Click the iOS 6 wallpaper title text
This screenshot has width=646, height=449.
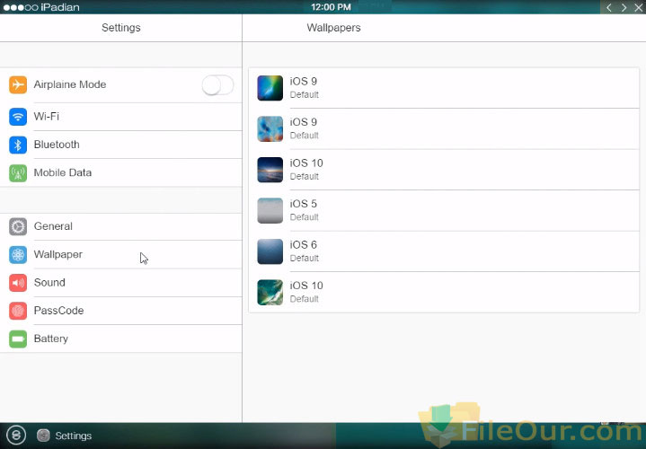pyautogui.click(x=303, y=244)
